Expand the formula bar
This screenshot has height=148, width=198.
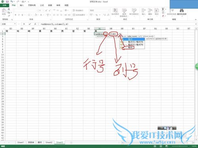click(x=196, y=24)
